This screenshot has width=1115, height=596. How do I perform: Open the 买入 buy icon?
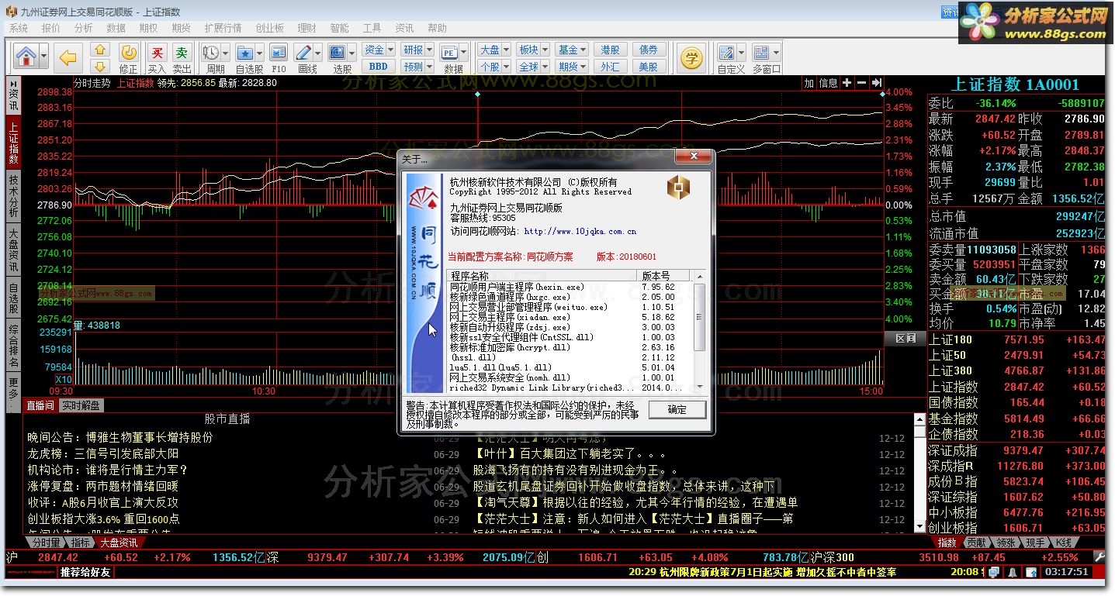click(x=158, y=53)
